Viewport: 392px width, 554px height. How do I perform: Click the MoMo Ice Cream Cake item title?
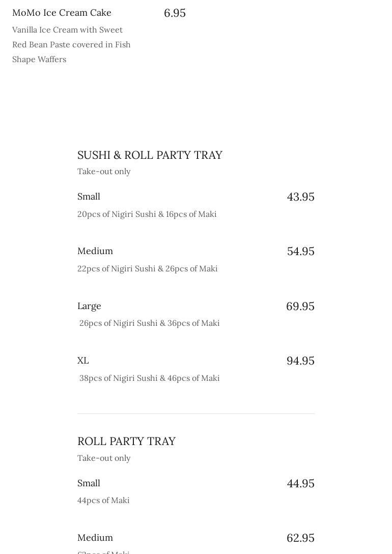[x=62, y=13]
